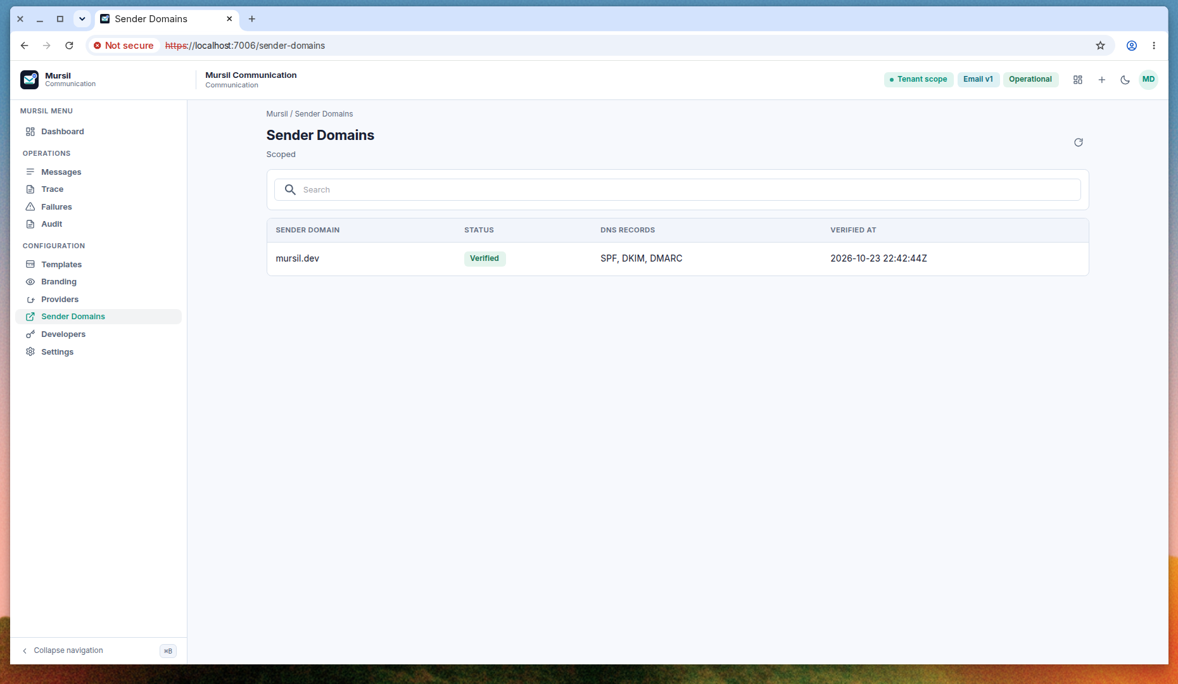Click the Tenant scope badge
This screenshot has height=684, width=1178.
click(x=918, y=80)
